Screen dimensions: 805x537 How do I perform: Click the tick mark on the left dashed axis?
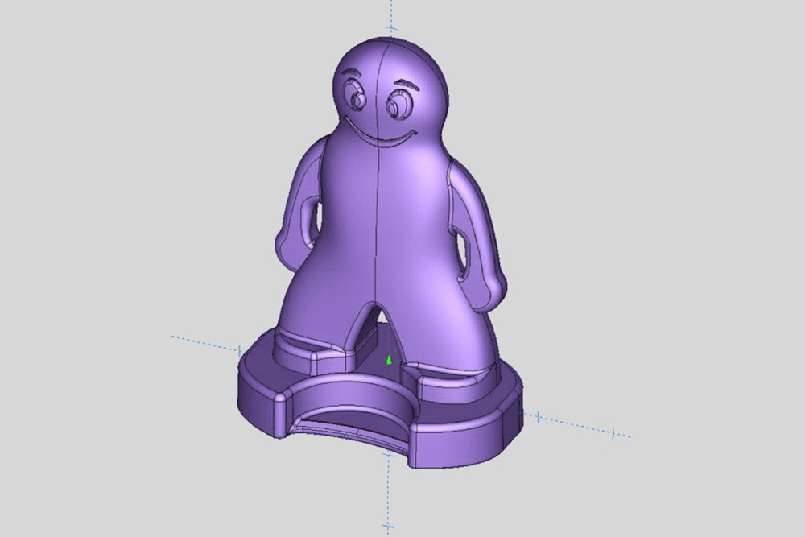click(x=239, y=350)
